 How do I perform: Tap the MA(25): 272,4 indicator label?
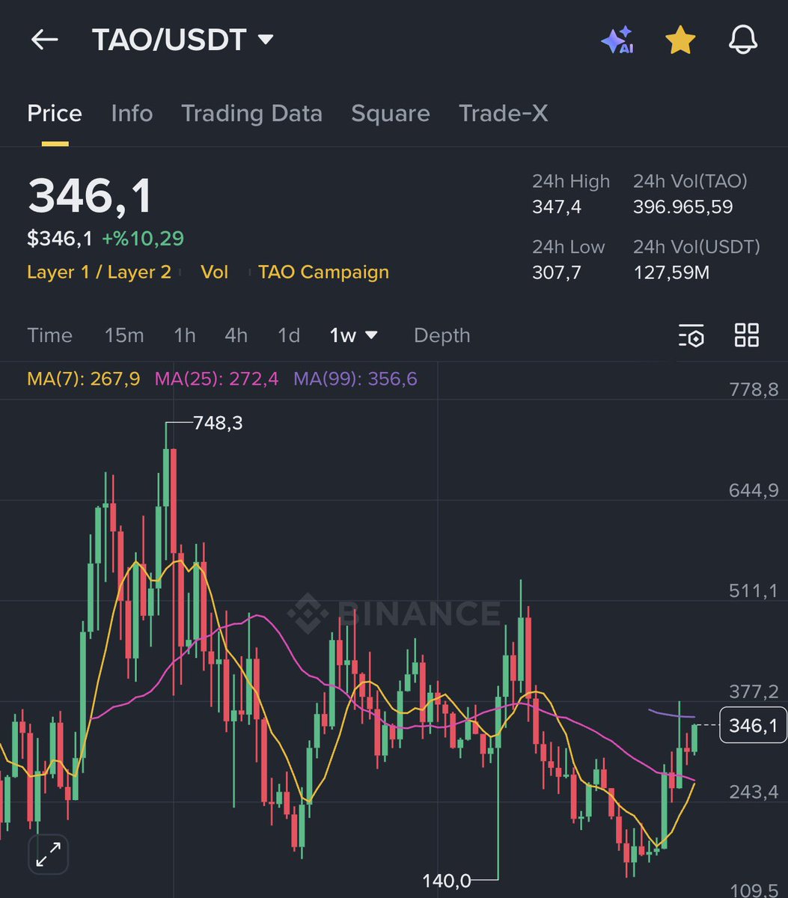click(216, 379)
